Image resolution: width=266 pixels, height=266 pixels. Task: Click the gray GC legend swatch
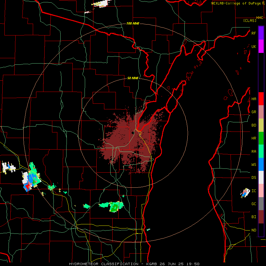pyautogui.click(x=261, y=204)
